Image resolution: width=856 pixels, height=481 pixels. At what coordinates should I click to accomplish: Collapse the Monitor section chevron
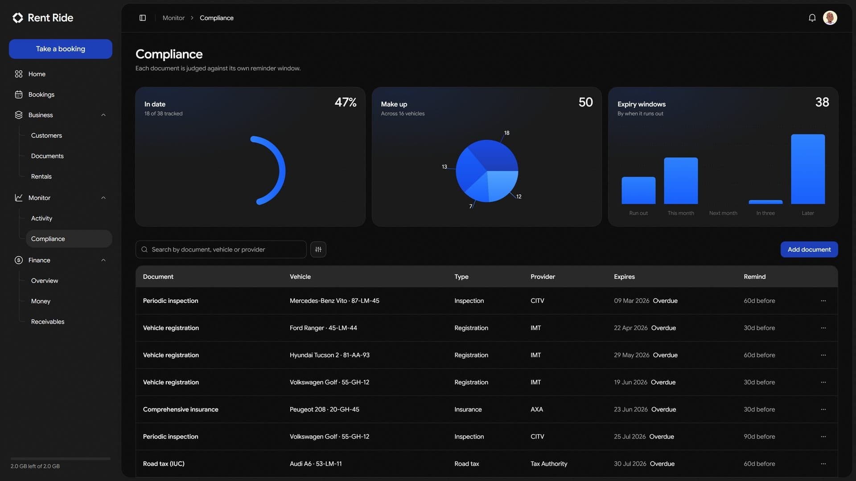tap(103, 198)
